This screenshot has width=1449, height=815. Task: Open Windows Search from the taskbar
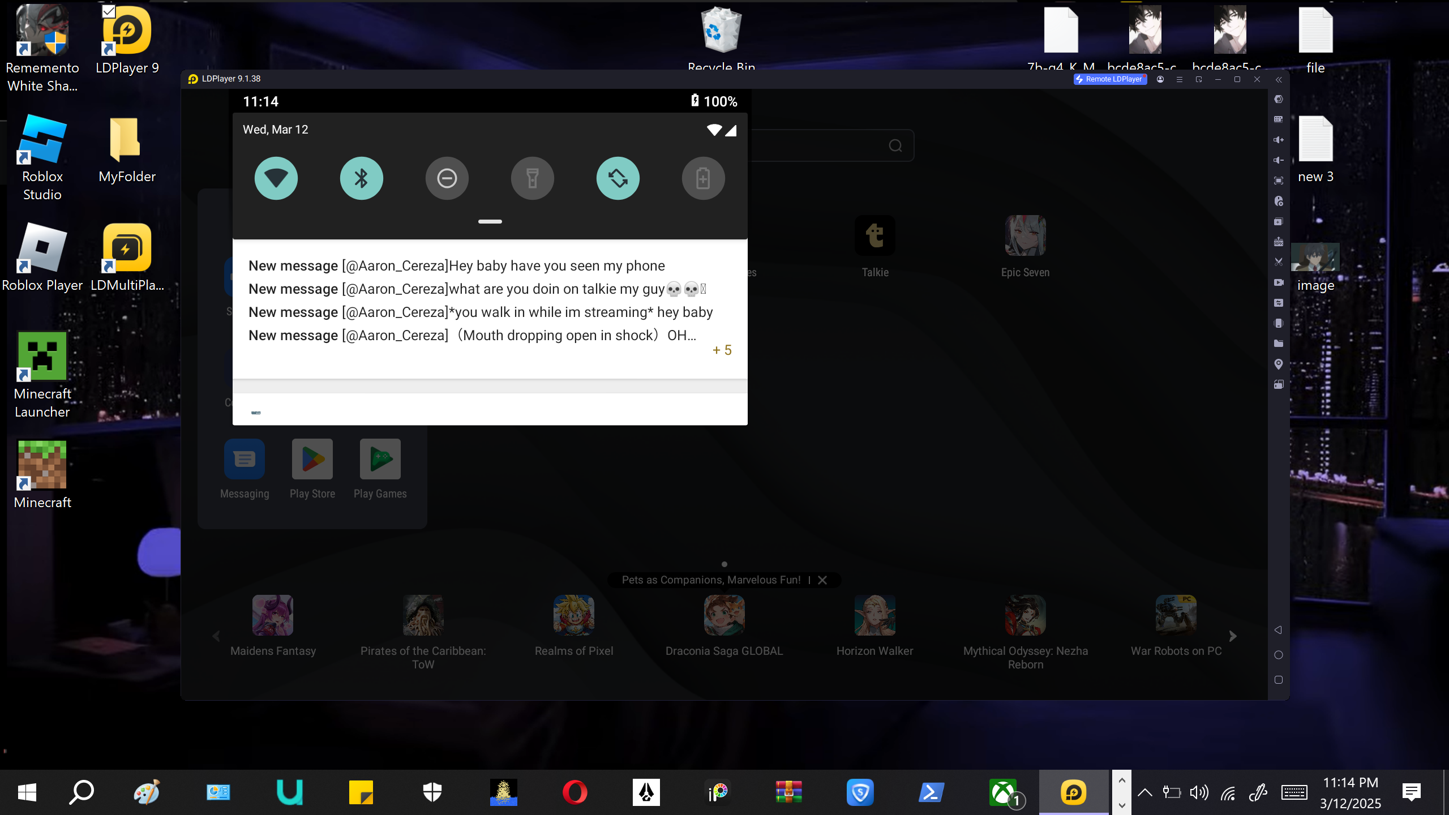(81, 792)
